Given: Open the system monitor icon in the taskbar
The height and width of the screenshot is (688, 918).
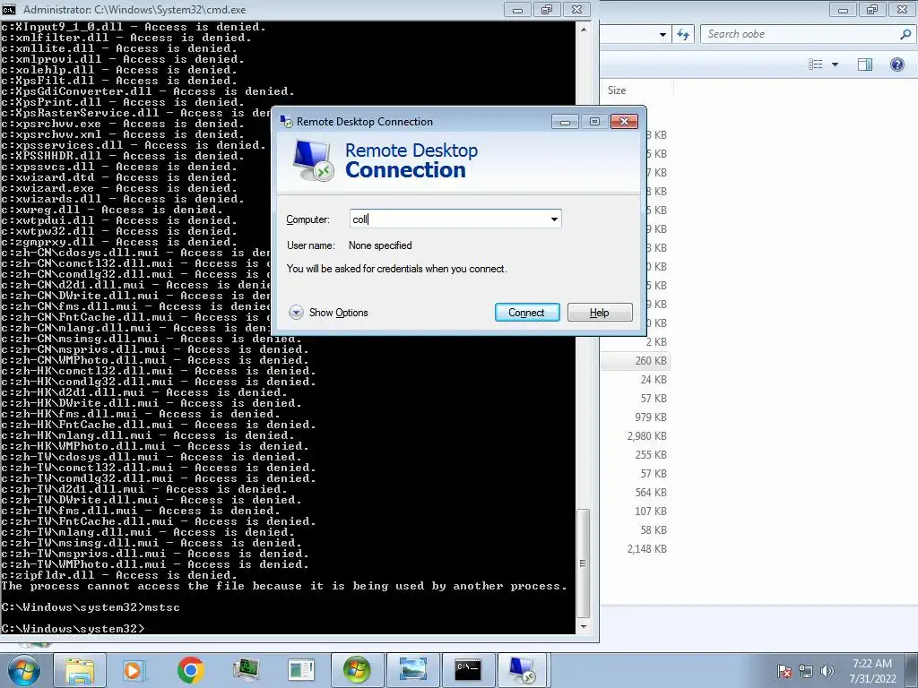Looking at the screenshot, I should click(246, 670).
